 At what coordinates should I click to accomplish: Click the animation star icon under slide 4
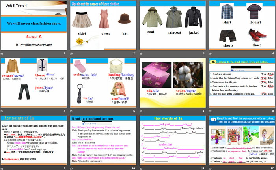pos(210,54)
